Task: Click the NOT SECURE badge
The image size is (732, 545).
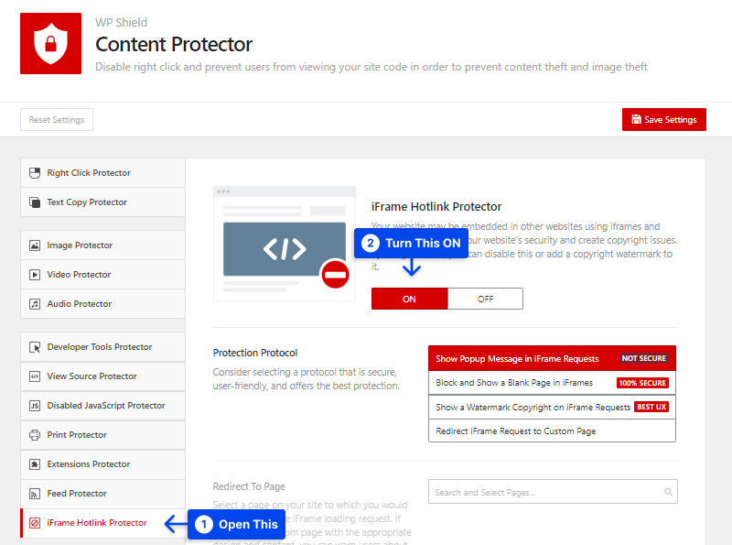Action: click(x=644, y=358)
